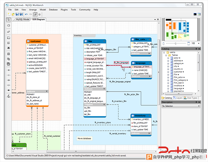Click the zoom in page icon

[x=189, y=44]
